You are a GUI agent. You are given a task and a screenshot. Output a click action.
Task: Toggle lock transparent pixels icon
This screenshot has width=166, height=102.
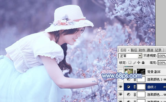pyautogui.click(x=130, y=62)
